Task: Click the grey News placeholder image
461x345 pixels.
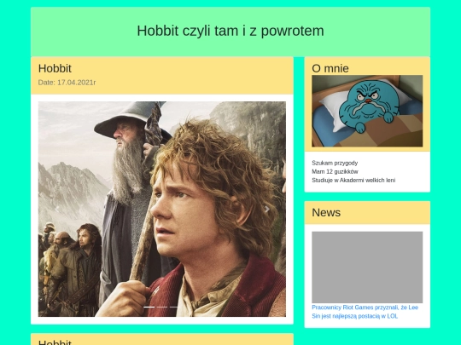Action: (x=367, y=267)
